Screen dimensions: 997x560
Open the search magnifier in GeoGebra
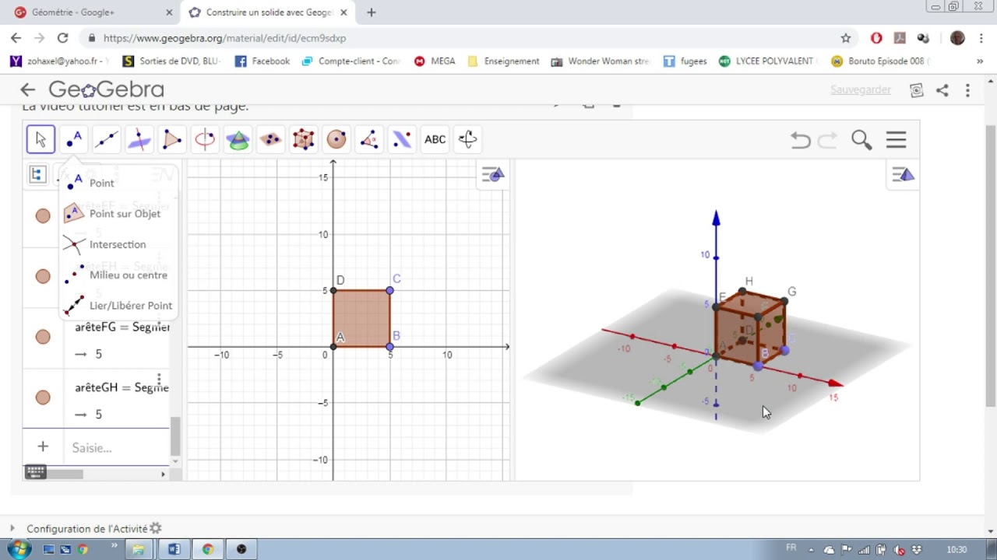coord(861,140)
